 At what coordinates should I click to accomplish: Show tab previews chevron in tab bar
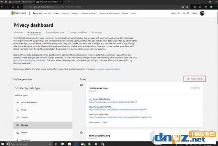(x=69, y=2)
